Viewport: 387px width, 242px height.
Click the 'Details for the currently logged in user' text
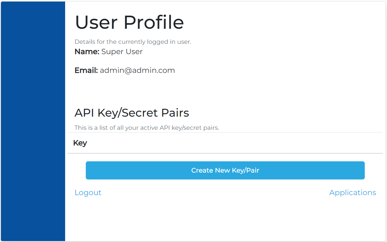tap(133, 42)
